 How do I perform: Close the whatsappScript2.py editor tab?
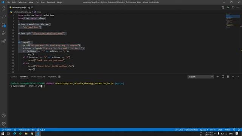tap(32, 8)
